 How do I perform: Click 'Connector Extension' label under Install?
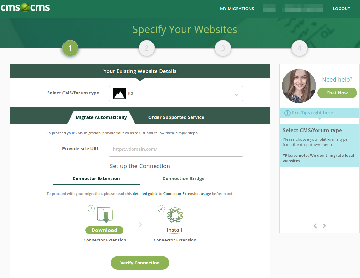pos(175,240)
